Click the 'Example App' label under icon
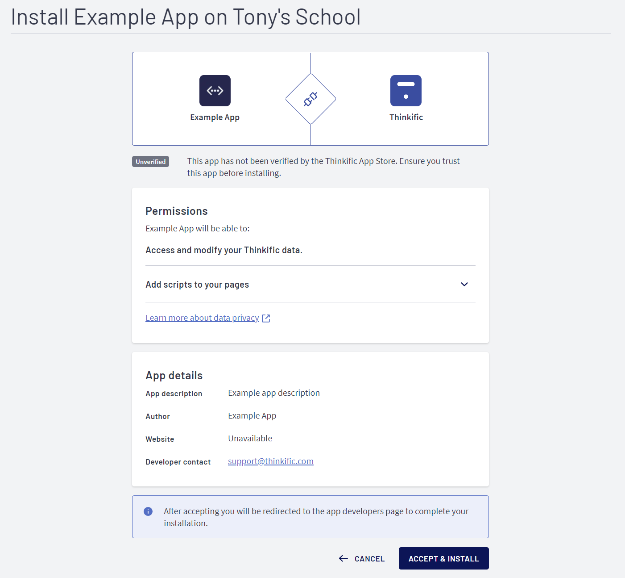Viewport: 625px width, 578px height. tap(215, 117)
